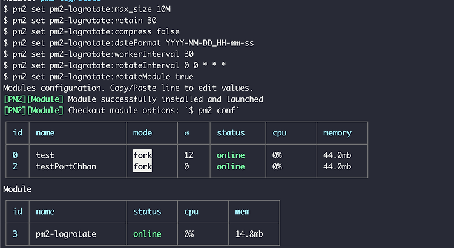
Task: Click the Module heading above module table
Action: (18, 189)
